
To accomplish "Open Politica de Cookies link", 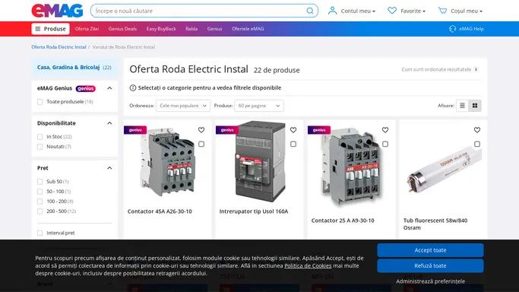I will click(x=308, y=266).
